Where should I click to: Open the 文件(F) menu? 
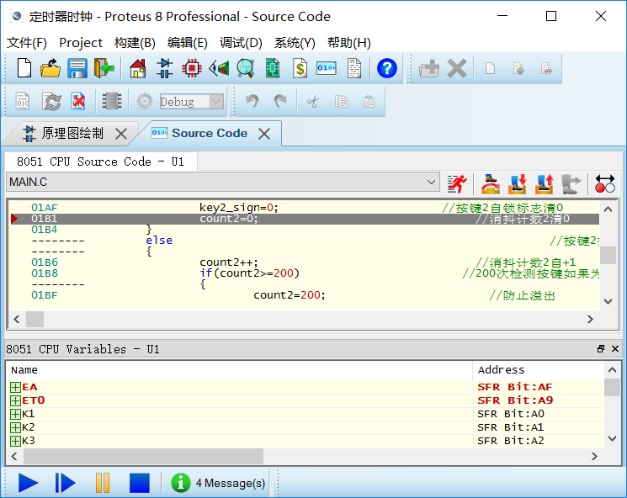tap(27, 42)
